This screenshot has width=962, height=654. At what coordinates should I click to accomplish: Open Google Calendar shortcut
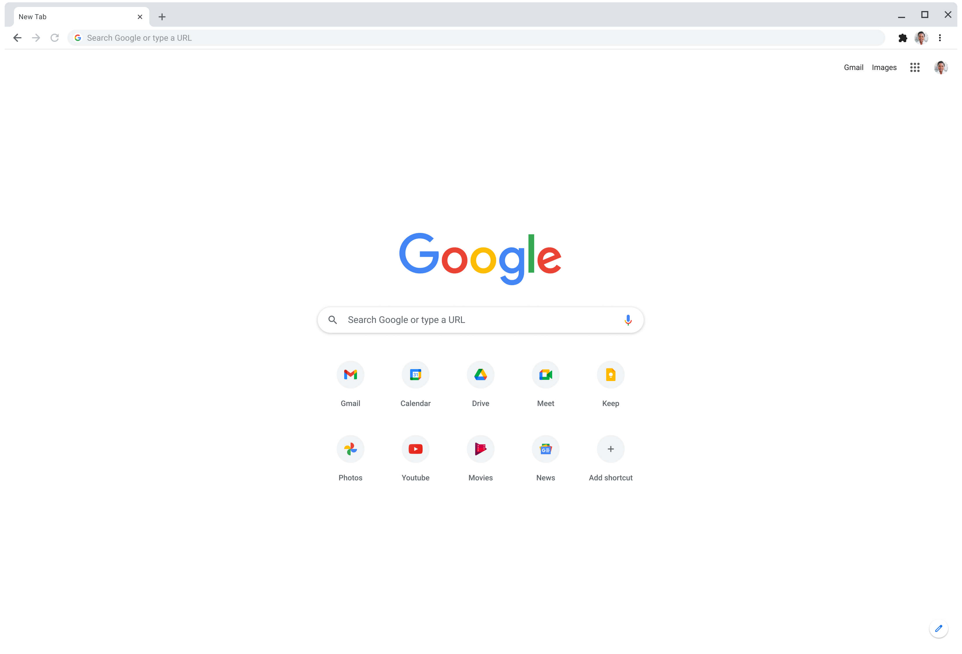coord(415,374)
